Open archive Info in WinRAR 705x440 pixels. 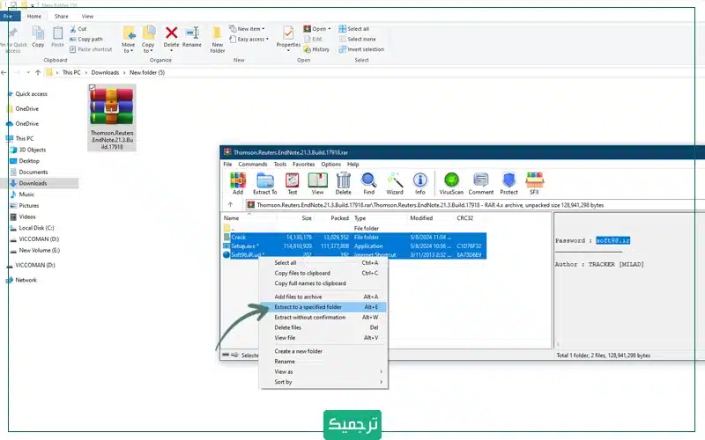420,183
